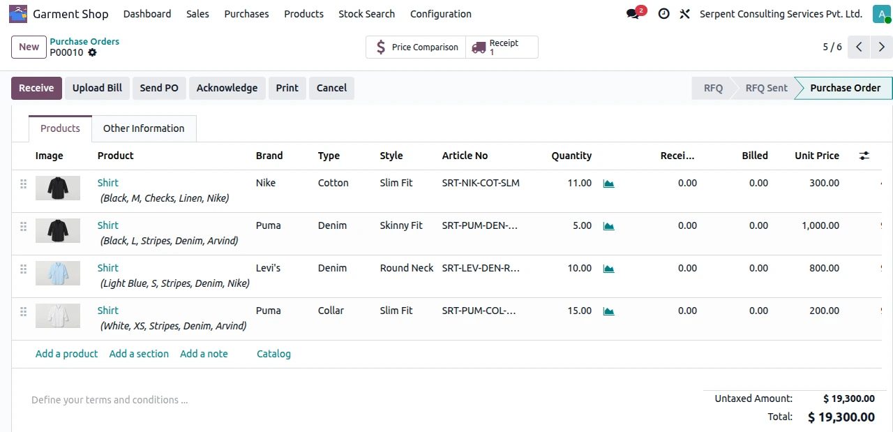The width and height of the screenshot is (893, 432).
Task: Open Shirt link with Light Blue, S
Action: [x=107, y=268]
